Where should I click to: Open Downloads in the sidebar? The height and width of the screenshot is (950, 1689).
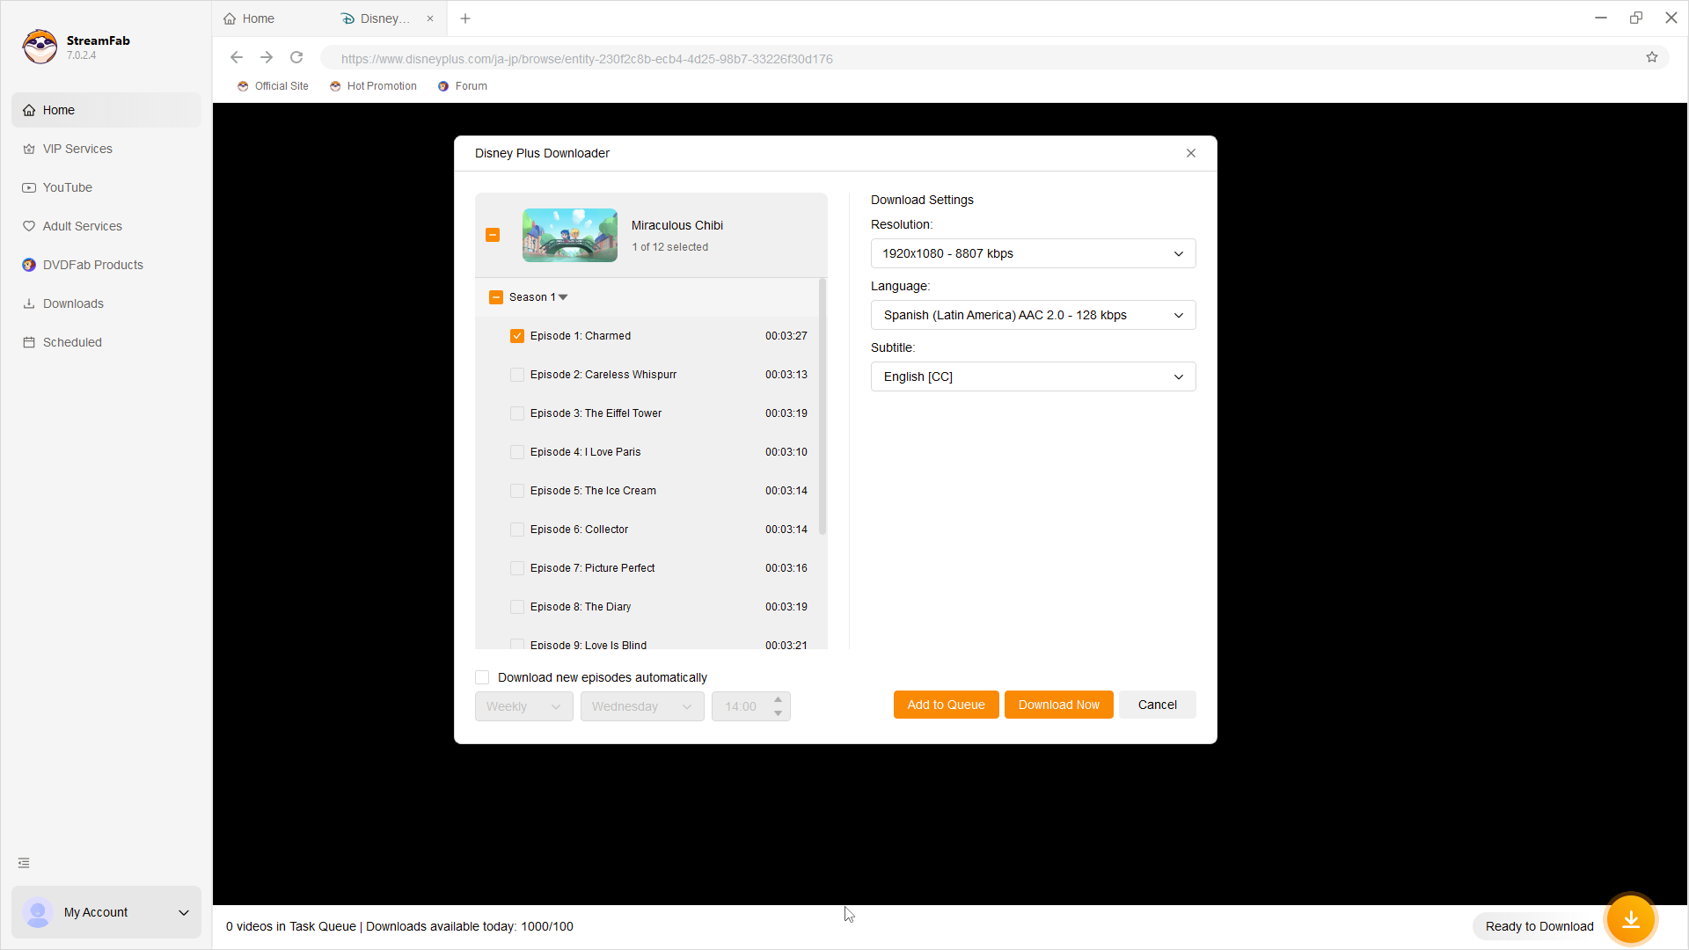coord(106,303)
